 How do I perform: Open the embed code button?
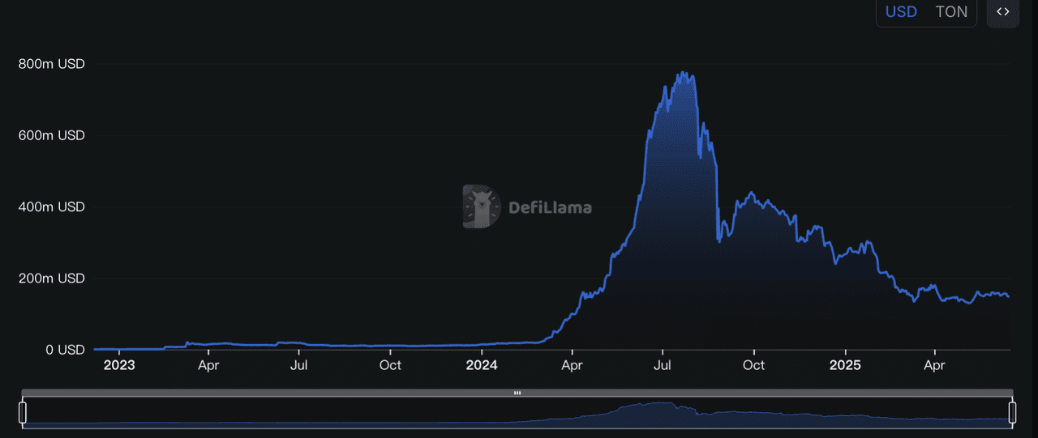coord(1002,12)
